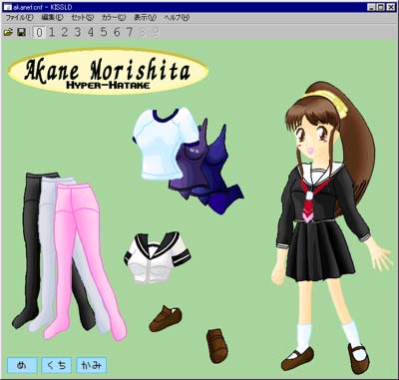The image size is (399, 380).
Task: Open the 編集(E) menu
Action: click(x=52, y=18)
